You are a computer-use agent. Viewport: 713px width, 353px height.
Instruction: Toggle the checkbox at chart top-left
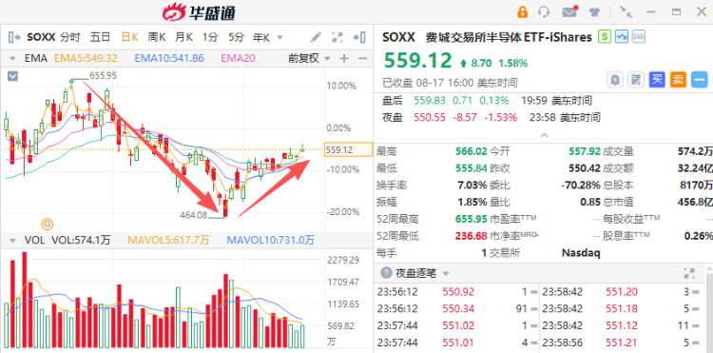coord(12,76)
